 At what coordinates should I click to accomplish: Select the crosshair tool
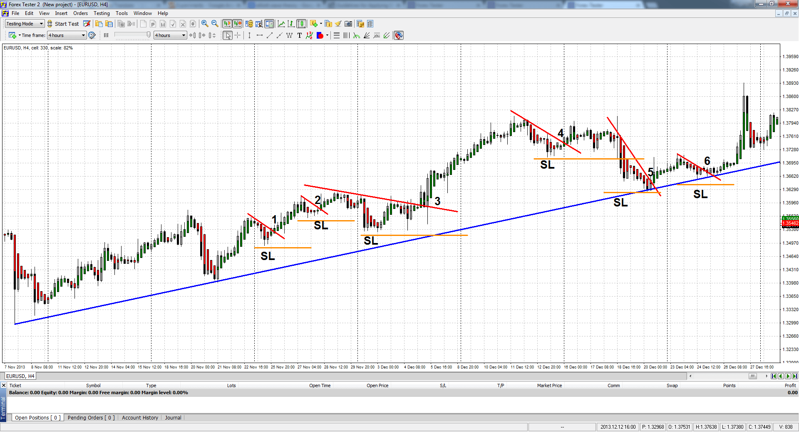[x=238, y=36]
